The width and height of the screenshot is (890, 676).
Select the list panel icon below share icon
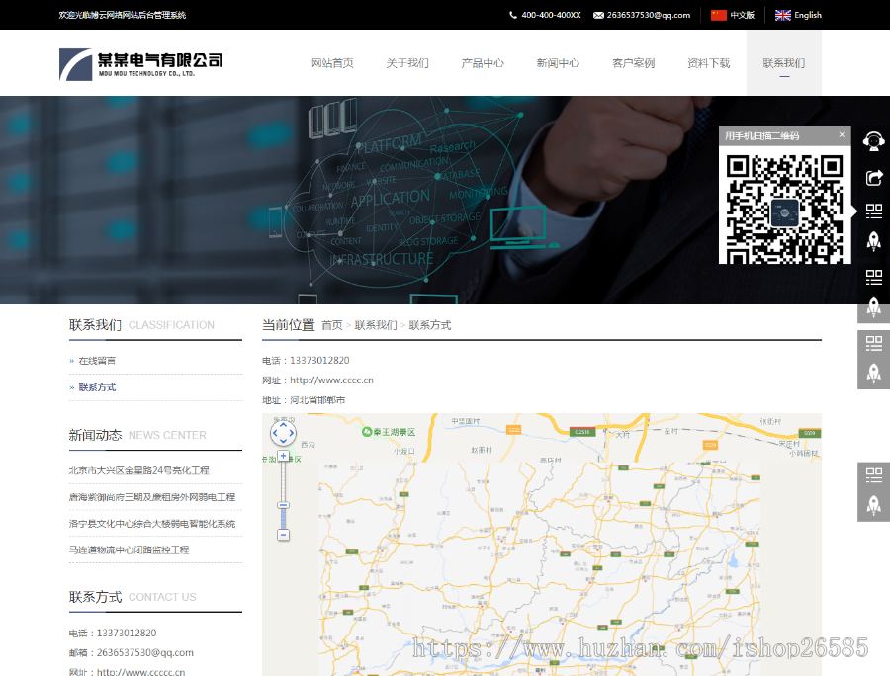click(874, 211)
